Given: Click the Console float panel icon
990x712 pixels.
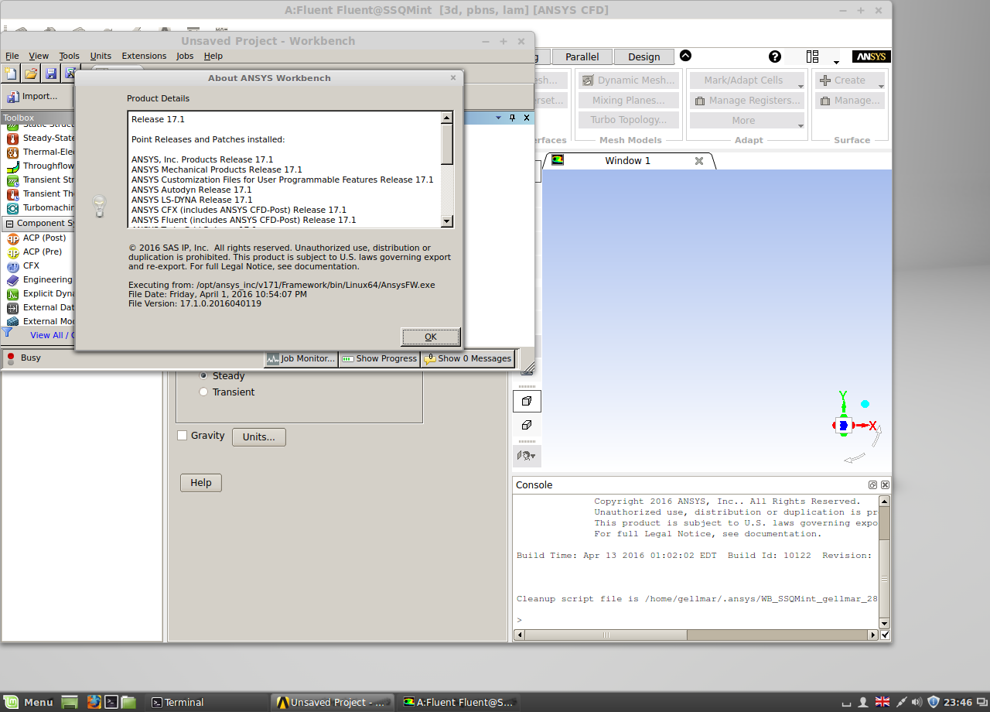Looking at the screenshot, I should coord(872,484).
